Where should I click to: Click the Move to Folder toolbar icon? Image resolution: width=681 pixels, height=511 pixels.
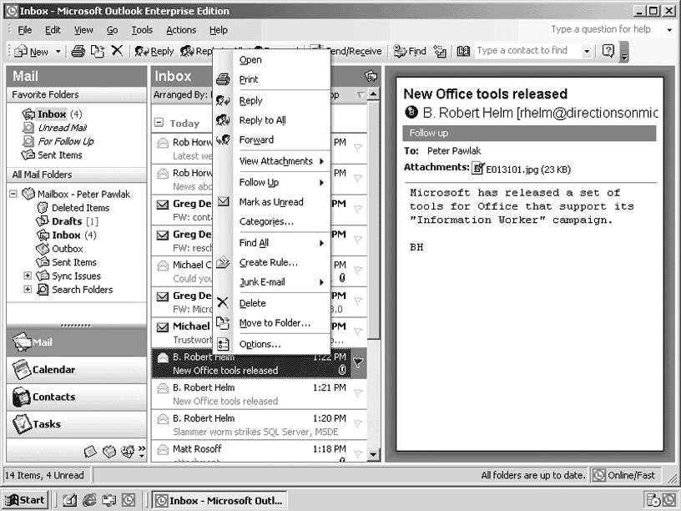[98, 51]
